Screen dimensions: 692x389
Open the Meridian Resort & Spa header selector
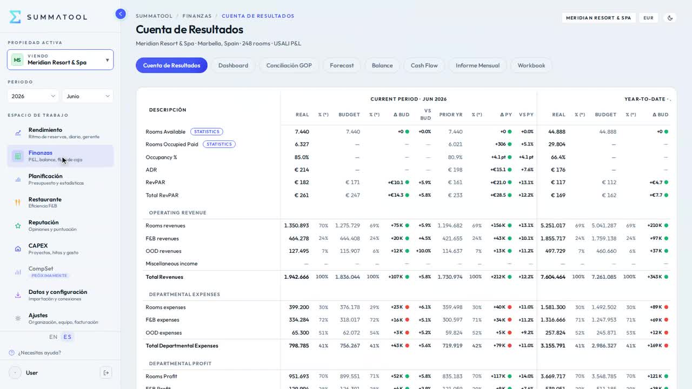598,18
